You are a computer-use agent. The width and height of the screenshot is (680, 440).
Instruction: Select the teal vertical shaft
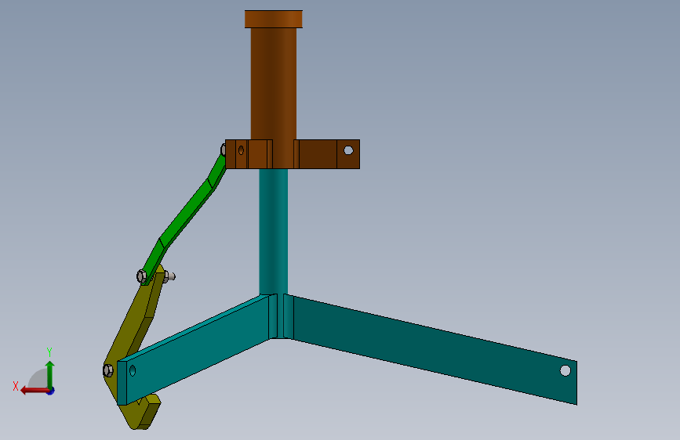point(274,232)
